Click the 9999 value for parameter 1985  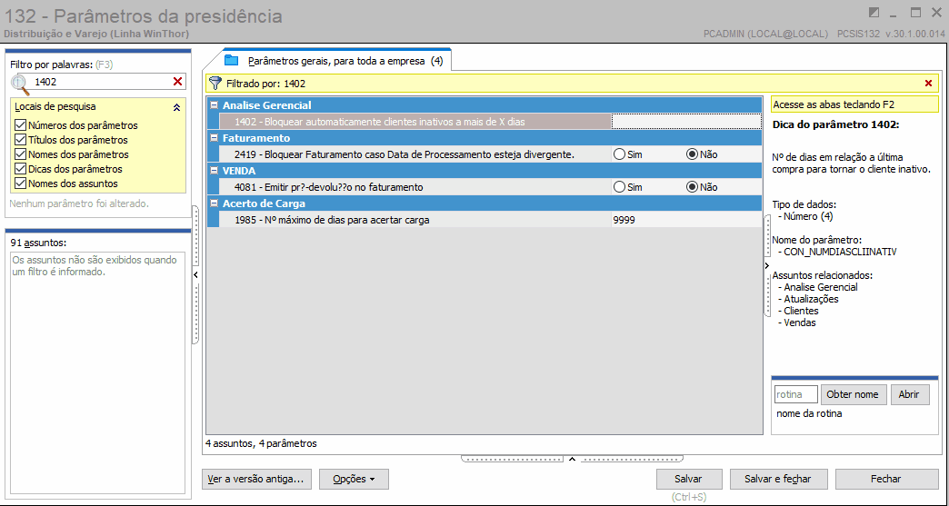click(x=686, y=221)
